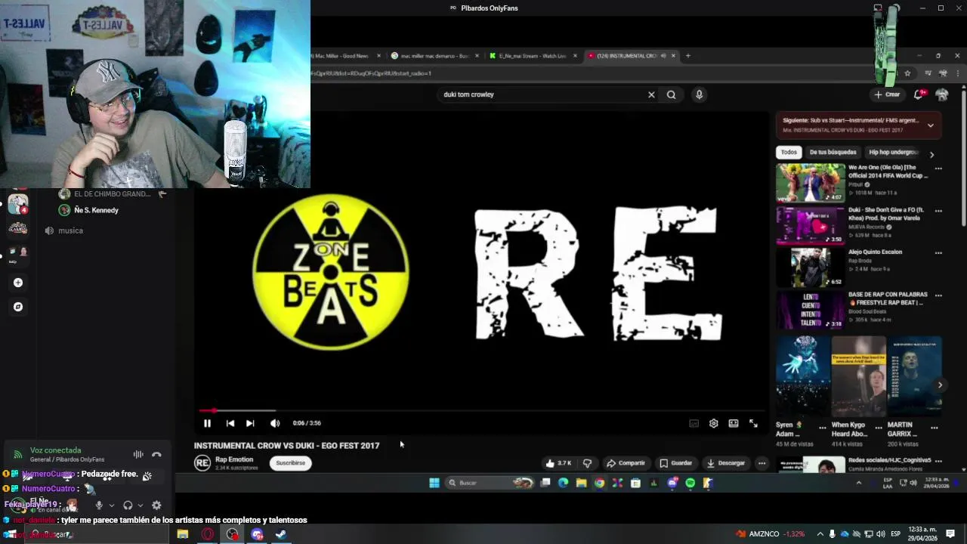This screenshot has width=967, height=544.
Task: Disconnect from the Discord voice call
Action: coord(156,455)
